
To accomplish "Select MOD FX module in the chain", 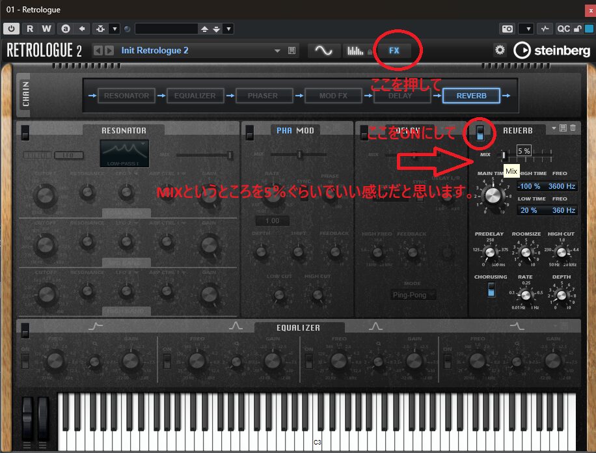I will [x=333, y=96].
